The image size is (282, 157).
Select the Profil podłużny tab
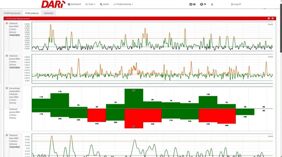click(x=32, y=13)
